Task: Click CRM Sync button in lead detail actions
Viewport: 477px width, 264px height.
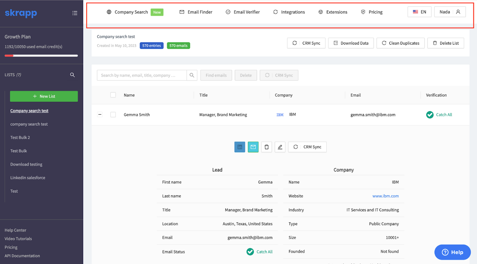Action: pos(307,147)
